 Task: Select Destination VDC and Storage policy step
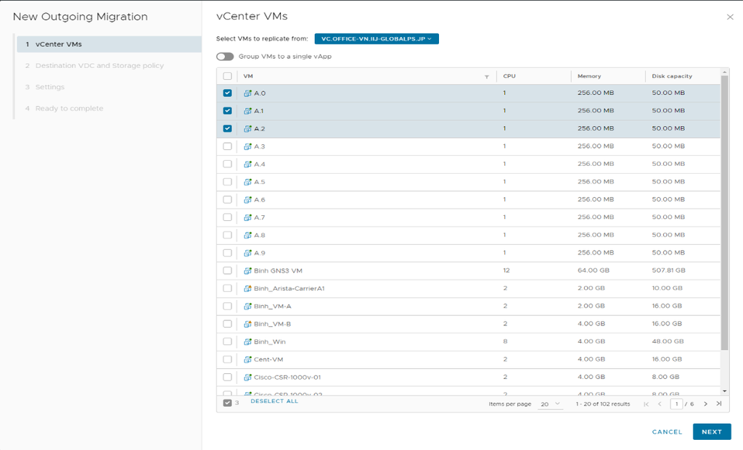[x=99, y=66]
